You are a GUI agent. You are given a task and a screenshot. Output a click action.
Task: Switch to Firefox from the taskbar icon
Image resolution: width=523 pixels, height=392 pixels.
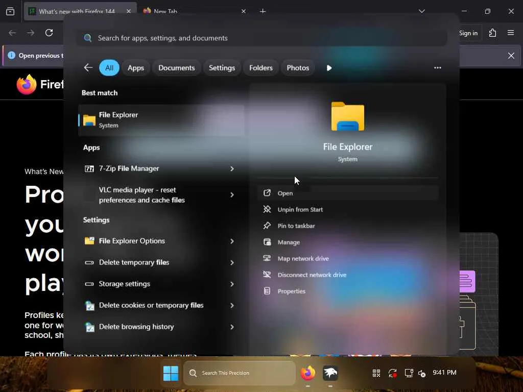307,373
